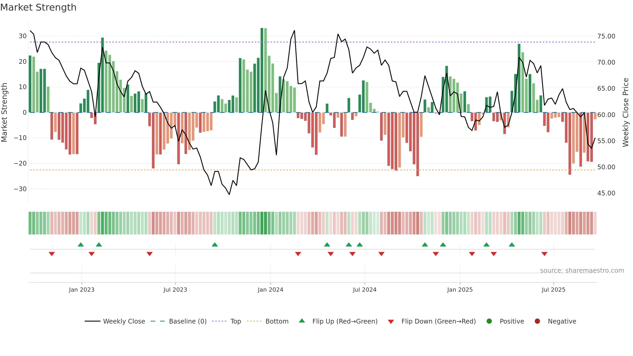633x356 pixels.
Task: Select the Jan 2025 axis label
Action: point(460,290)
